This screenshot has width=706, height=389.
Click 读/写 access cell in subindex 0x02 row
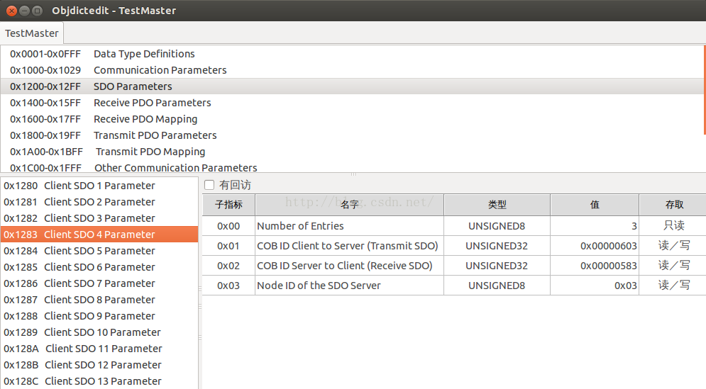tap(674, 265)
